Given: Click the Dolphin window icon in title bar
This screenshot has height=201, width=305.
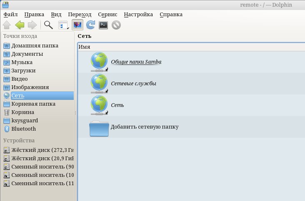Looking at the screenshot, I should point(5,5).
